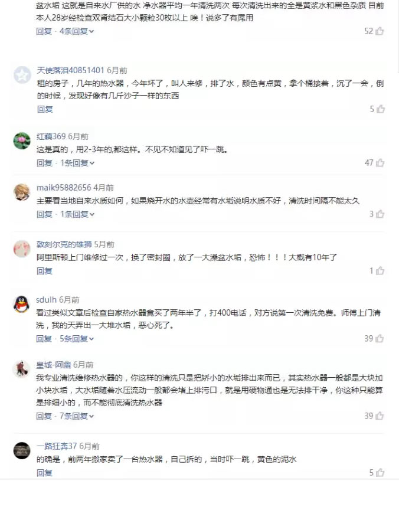Screen dimensions: 399x520
Task: Like 红藕369's comment with 47 likes
Action: (380, 163)
